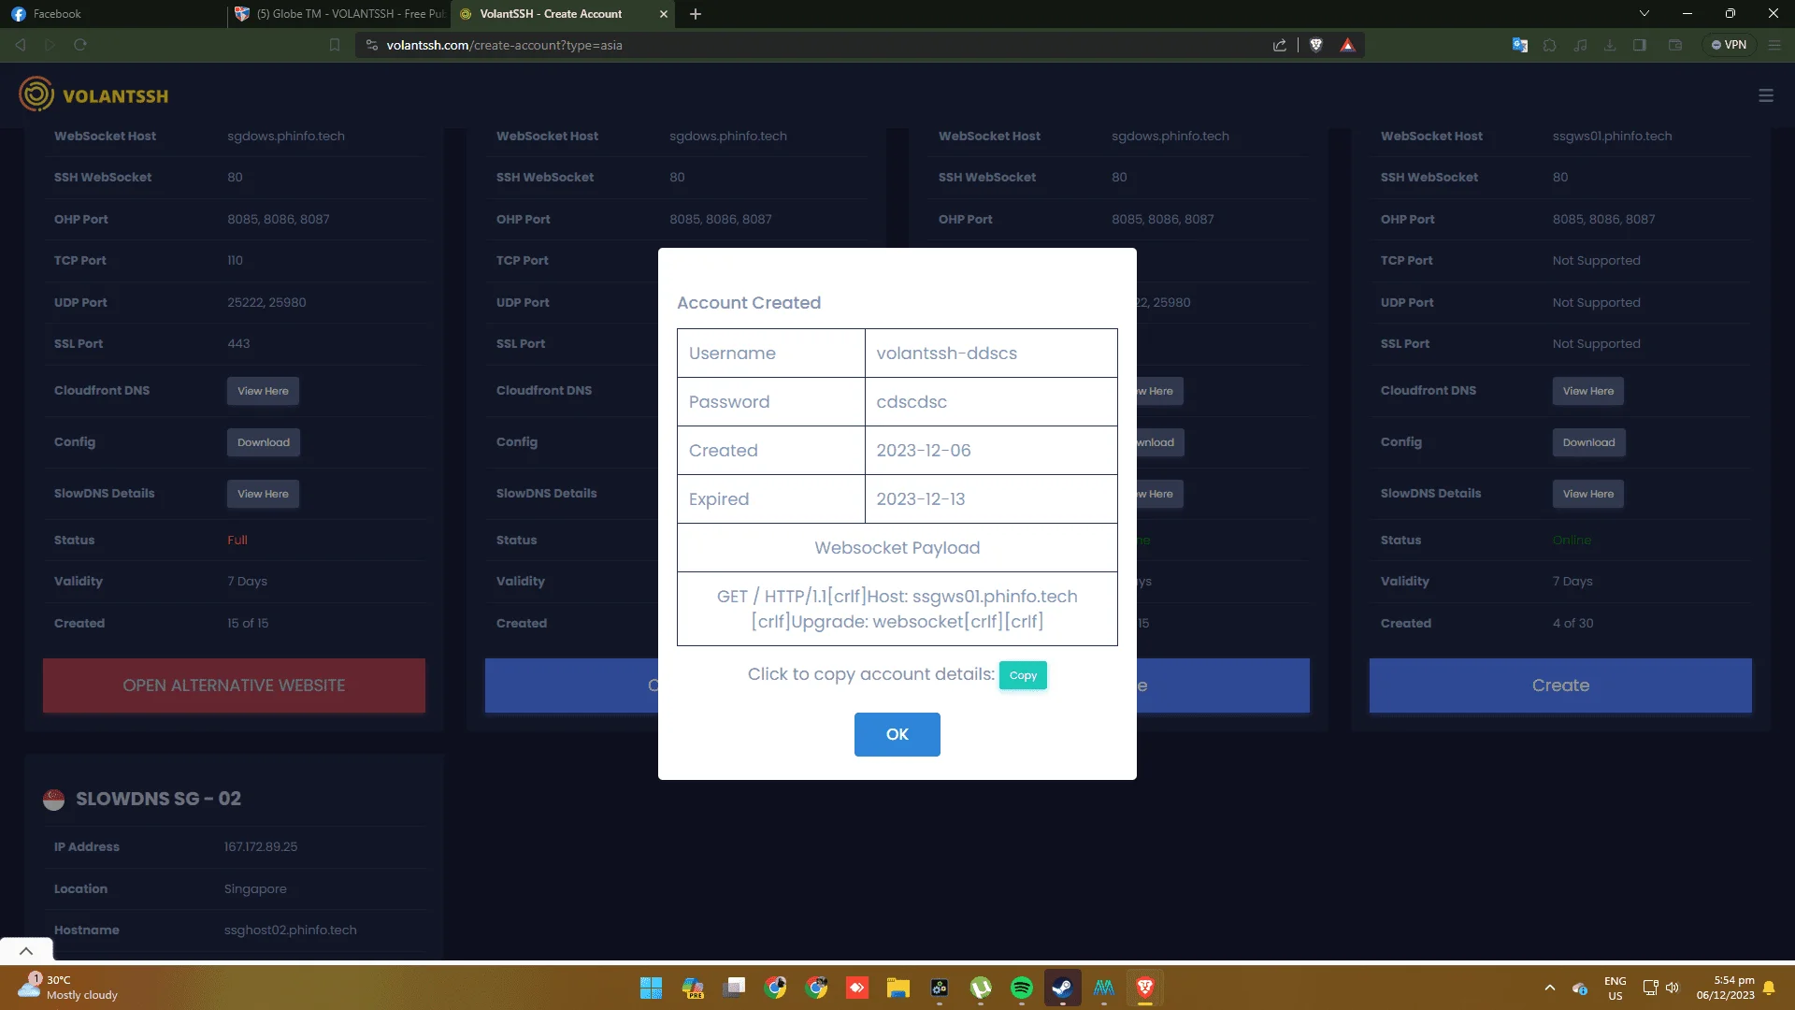This screenshot has height=1010, width=1795.
Task: Click Create button on the rightmost card
Action: [x=1560, y=685]
